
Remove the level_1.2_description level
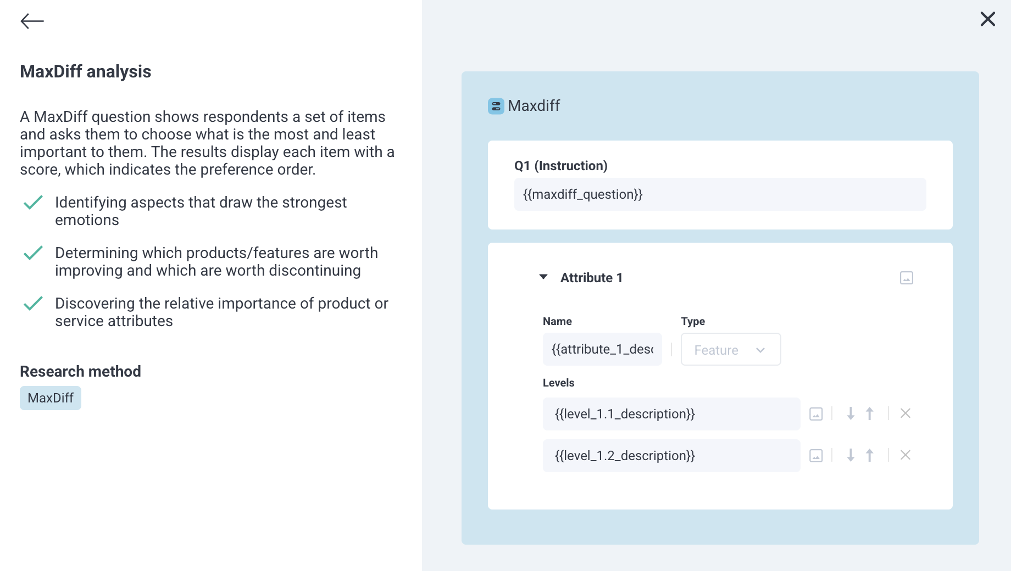[905, 455]
